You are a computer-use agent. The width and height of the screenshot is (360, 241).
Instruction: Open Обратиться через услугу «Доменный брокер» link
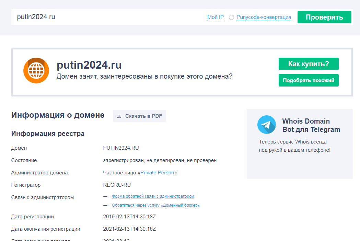coord(156,205)
